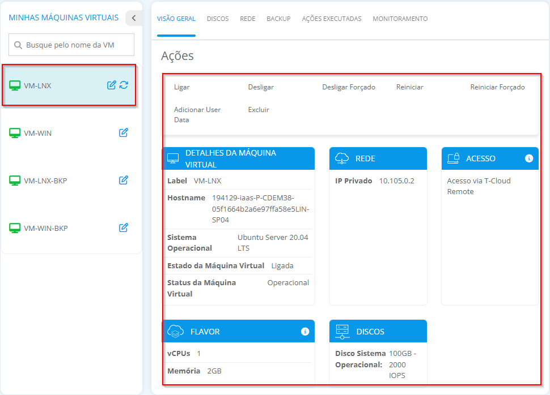The width and height of the screenshot is (550, 395).
Task: Click 'Acesso via T-Cloud Remote' text
Action: [479, 186]
